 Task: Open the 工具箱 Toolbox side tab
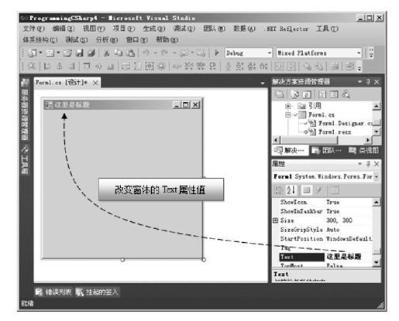25,159
